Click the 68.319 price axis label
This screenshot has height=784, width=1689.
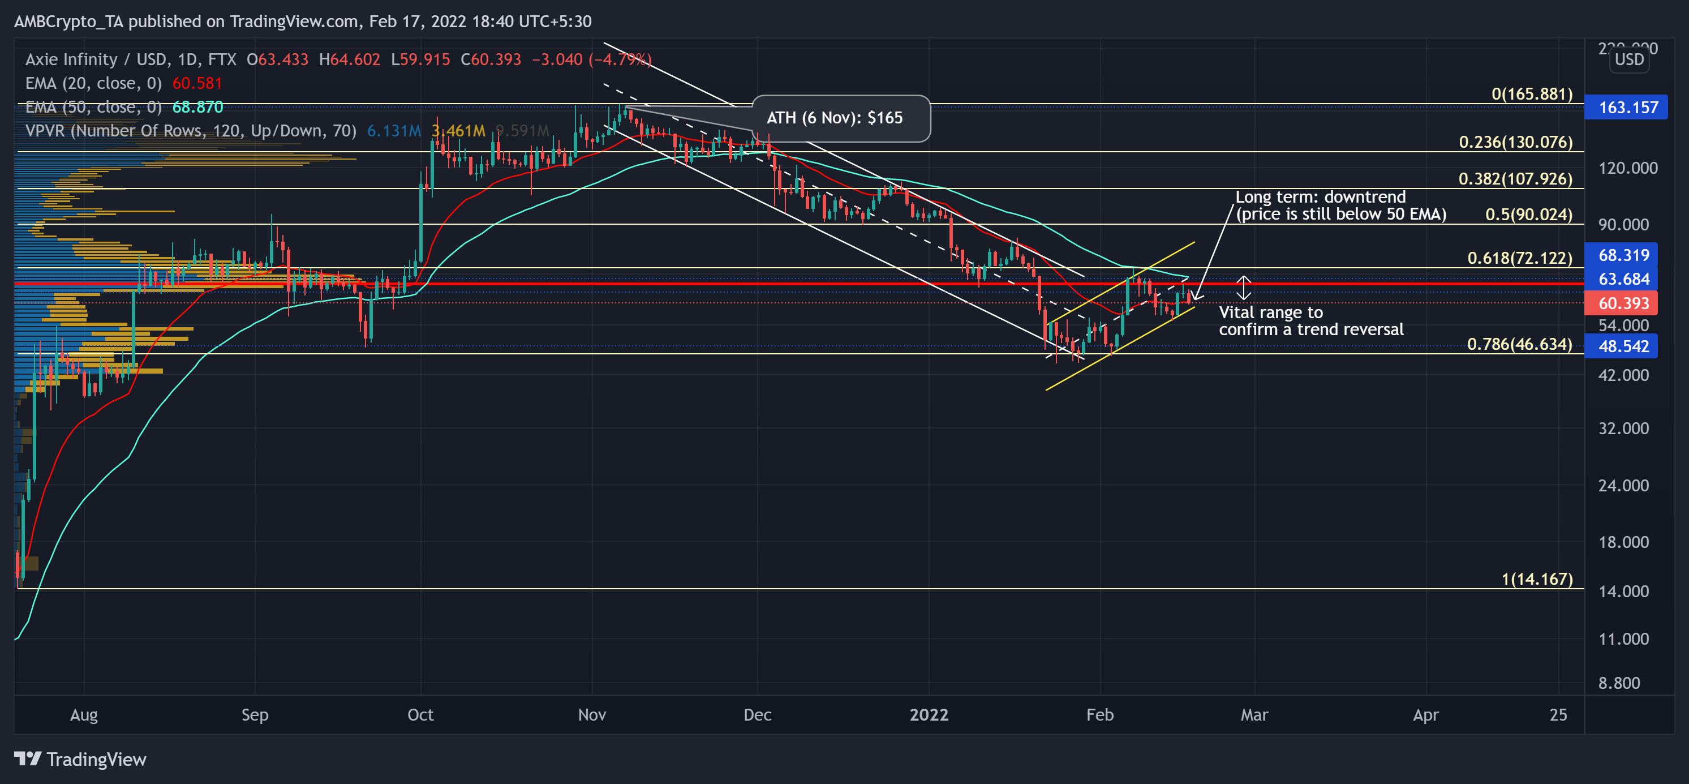1620,255
